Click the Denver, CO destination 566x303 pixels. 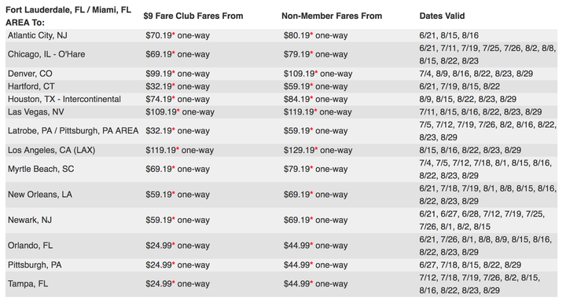click(30, 74)
